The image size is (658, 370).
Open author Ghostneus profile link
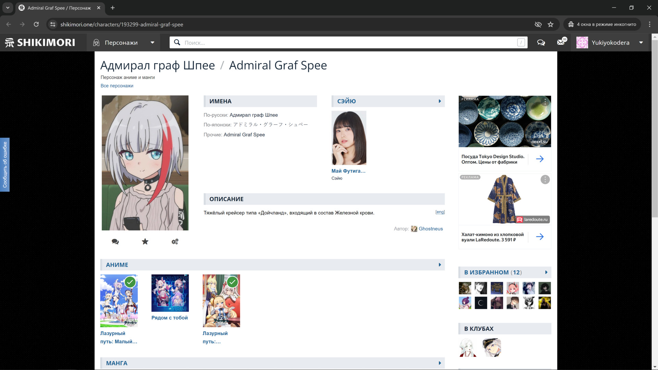point(430,229)
